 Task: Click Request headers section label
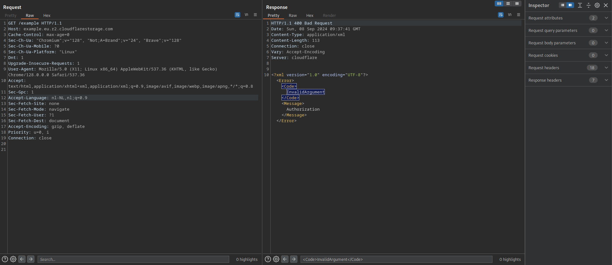[544, 68]
